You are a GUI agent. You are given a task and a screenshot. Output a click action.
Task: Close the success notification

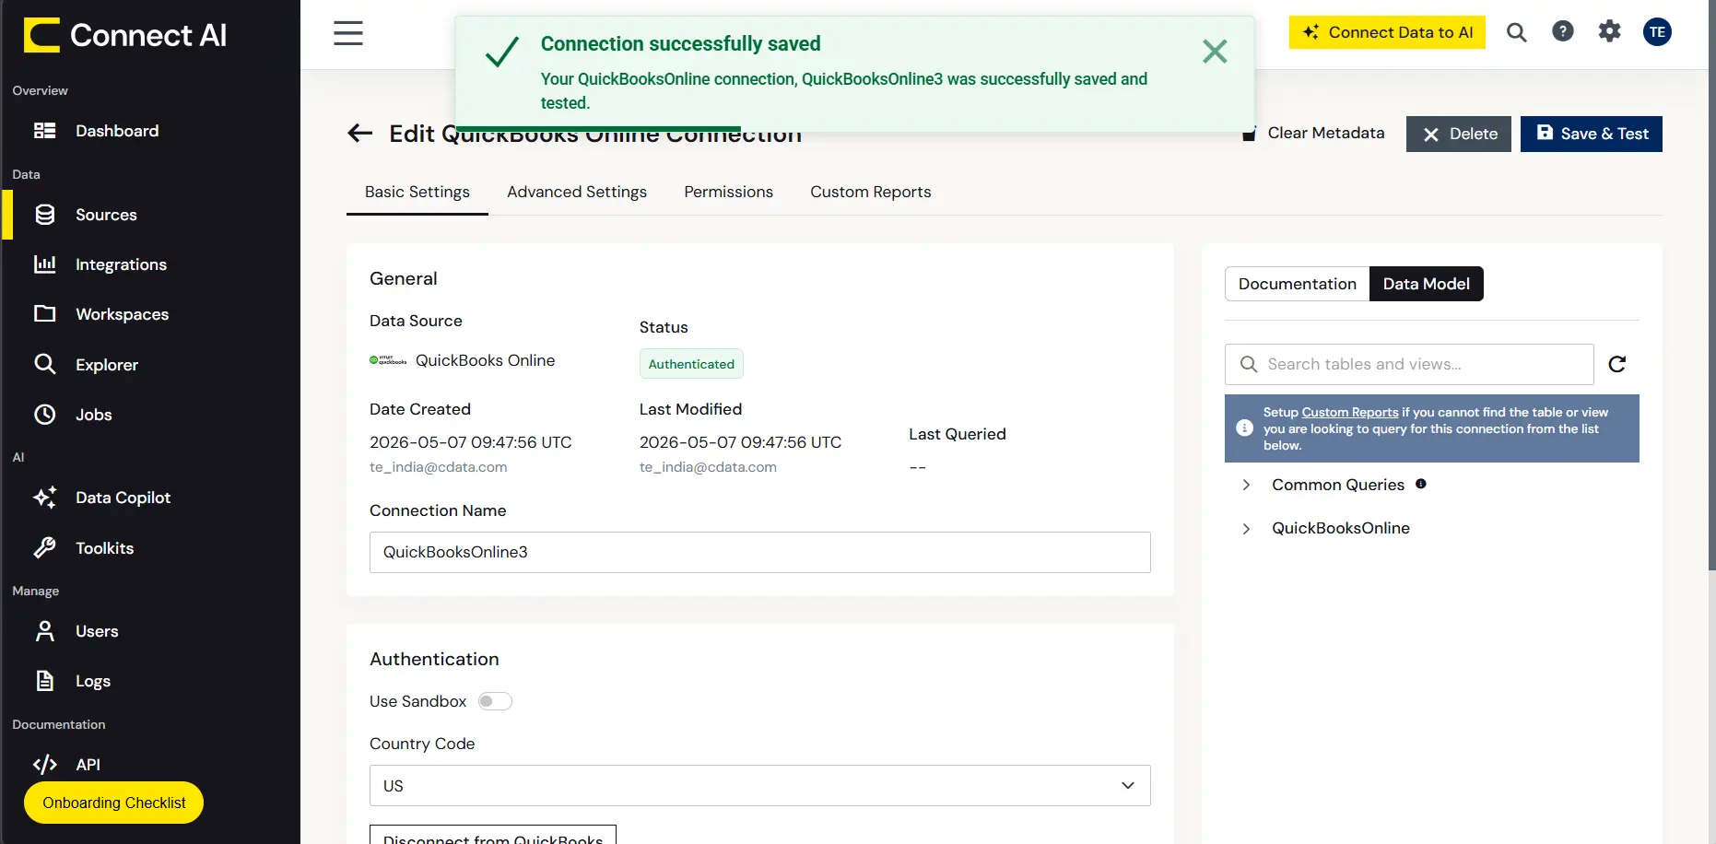(1215, 52)
